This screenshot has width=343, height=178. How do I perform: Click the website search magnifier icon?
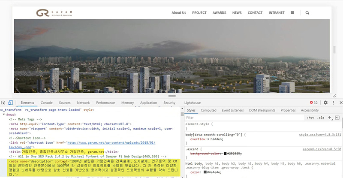click(307, 13)
